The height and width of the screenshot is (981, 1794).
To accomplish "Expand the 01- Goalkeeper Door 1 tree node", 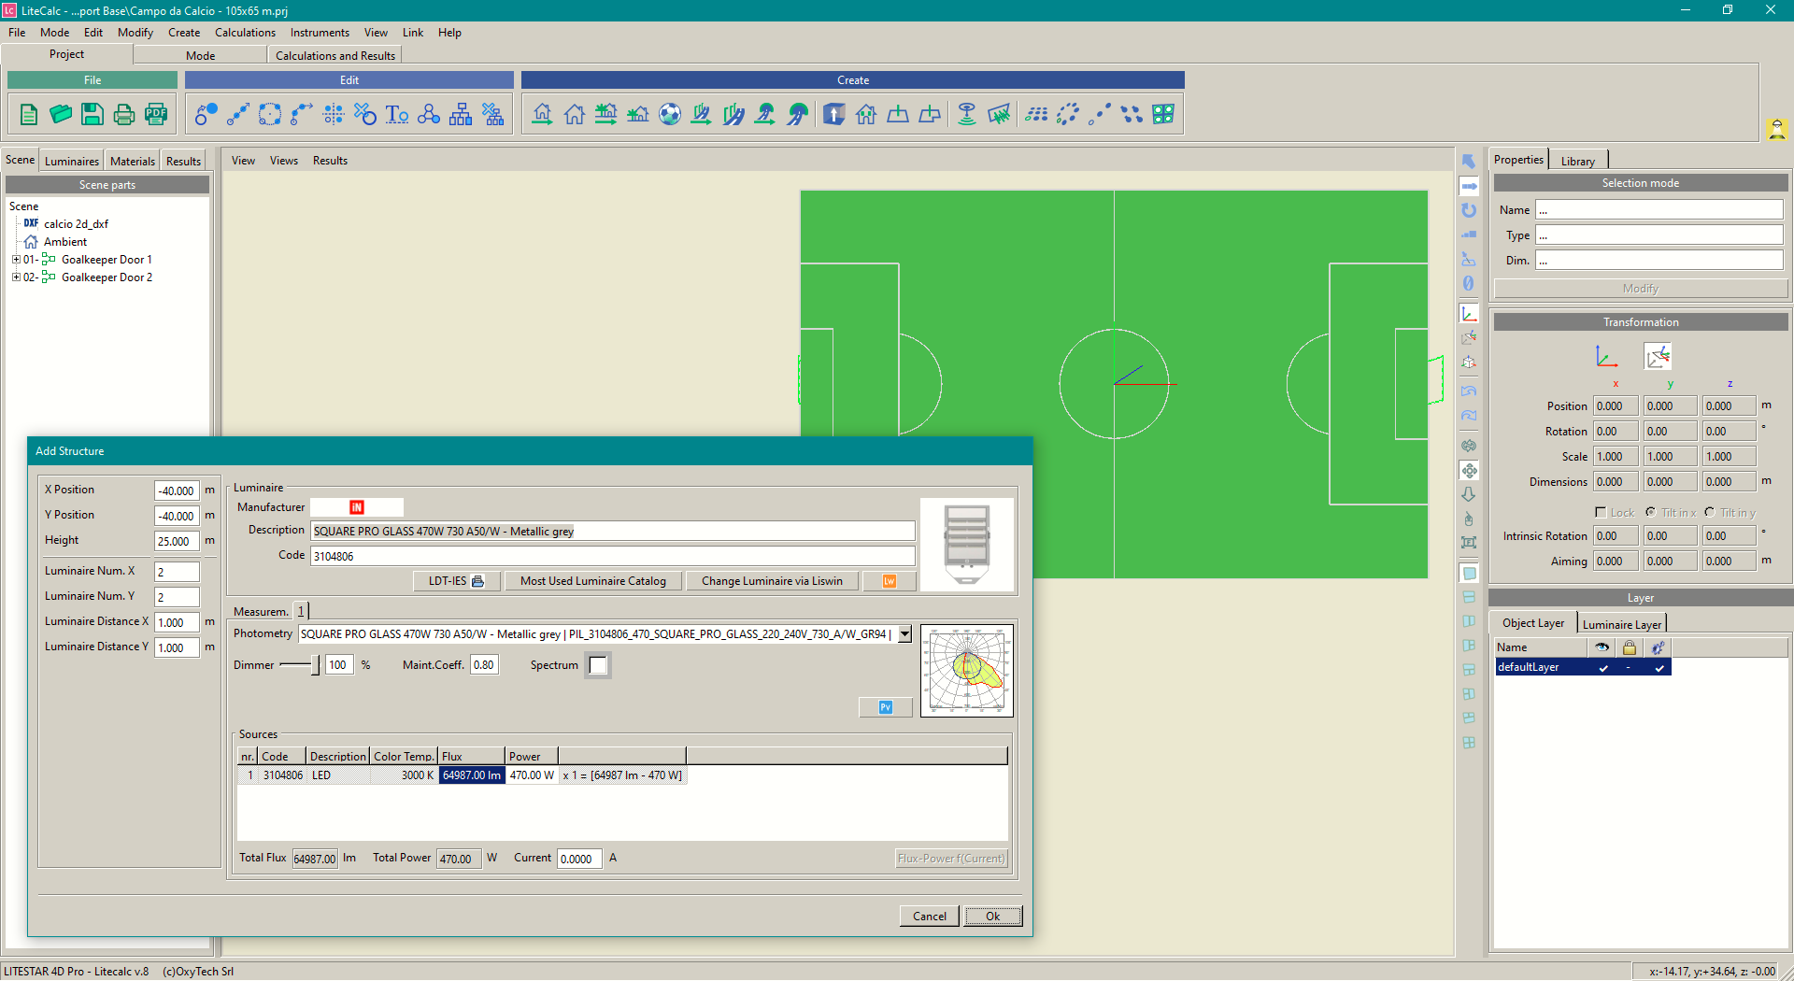I will (16, 260).
